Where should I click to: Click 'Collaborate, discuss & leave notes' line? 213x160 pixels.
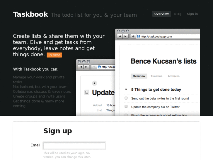[42, 92]
